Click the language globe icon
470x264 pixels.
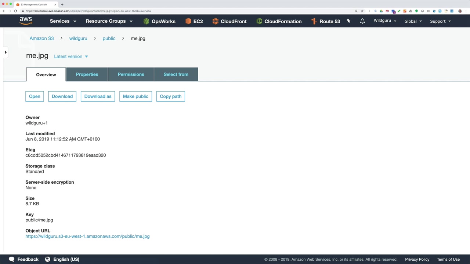point(48,259)
